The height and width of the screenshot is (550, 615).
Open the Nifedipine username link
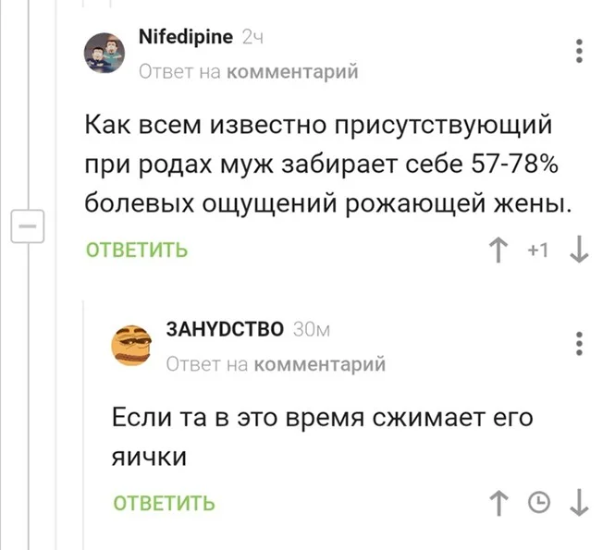tap(185, 38)
